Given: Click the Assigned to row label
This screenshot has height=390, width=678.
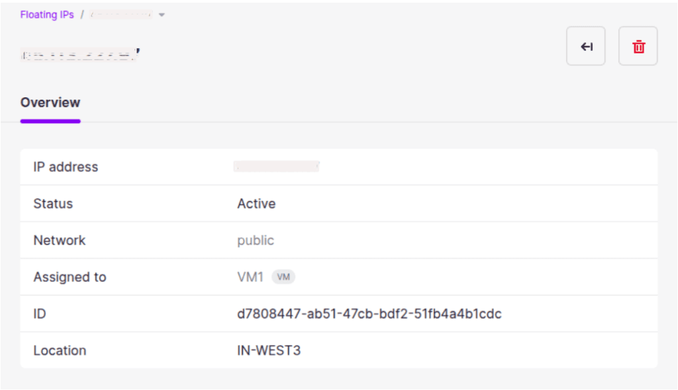Looking at the screenshot, I should click(70, 277).
